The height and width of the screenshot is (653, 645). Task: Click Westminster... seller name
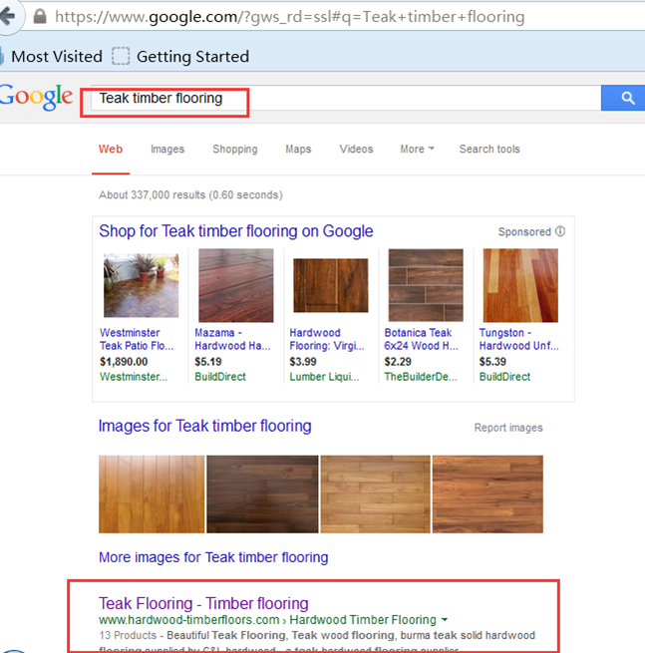pyautogui.click(x=134, y=377)
